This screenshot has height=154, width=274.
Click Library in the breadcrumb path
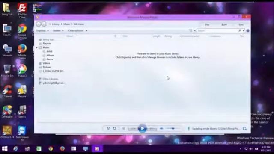[x=56, y=24]
